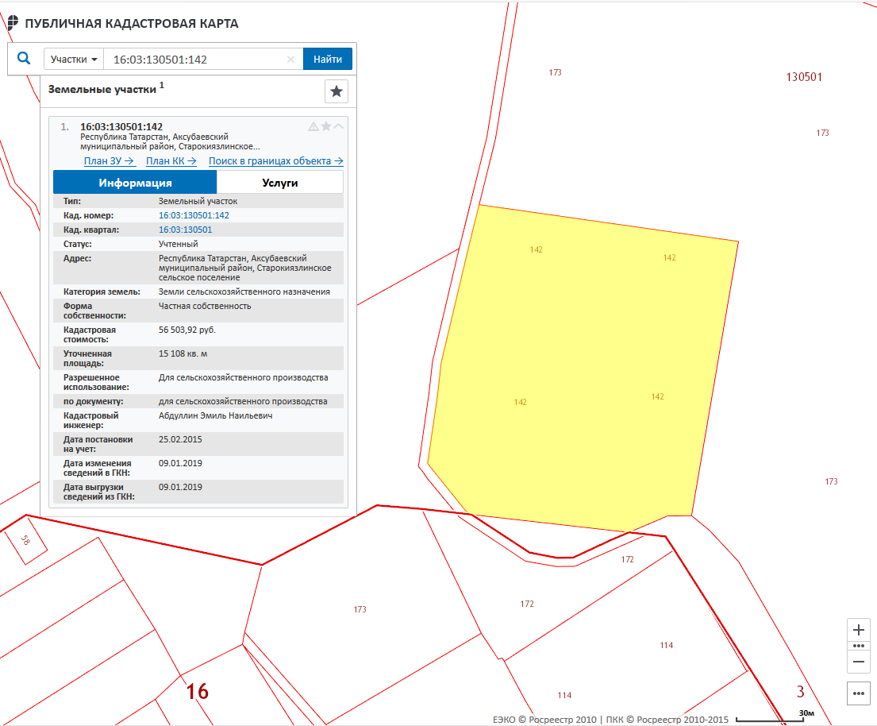Click the cadastral quarter link 16:03:130501

[186, 230]
